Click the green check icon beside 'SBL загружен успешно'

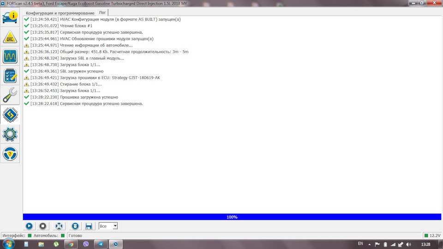point(27,71)
